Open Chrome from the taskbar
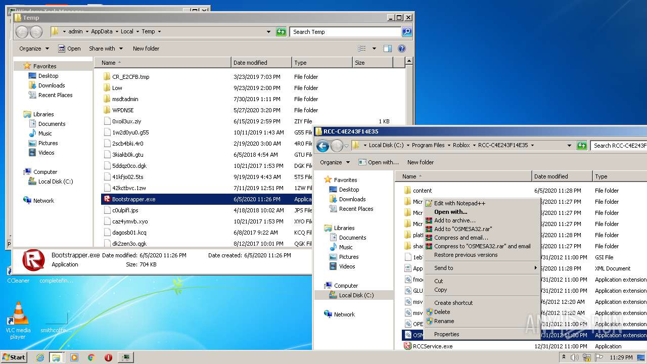 (91, 357)
